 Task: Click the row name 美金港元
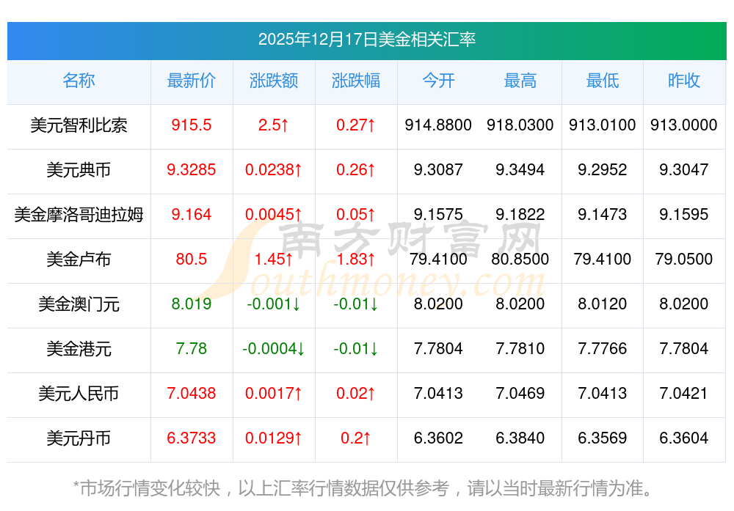(x=79, y=349)
